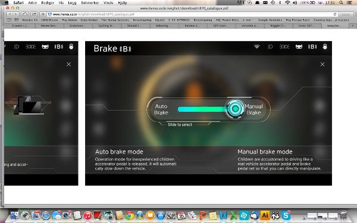This screenshot has width=357, height=223.
Task: Click the lock icon in right panel header
Action: (325, 46)
